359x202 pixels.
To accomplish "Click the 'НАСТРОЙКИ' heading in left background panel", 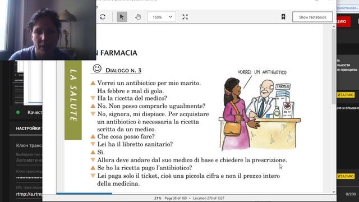I will [29, 128].
